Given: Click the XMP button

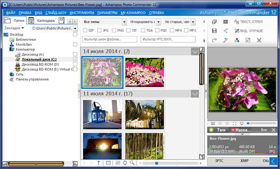Looking at the screenshot, I should [245, 161].
